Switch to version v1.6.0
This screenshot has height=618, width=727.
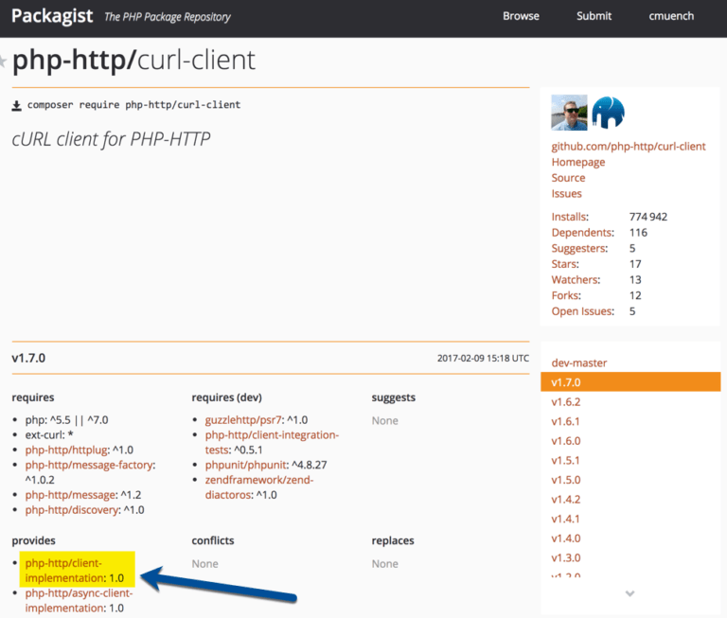click(x=566, y=441)
